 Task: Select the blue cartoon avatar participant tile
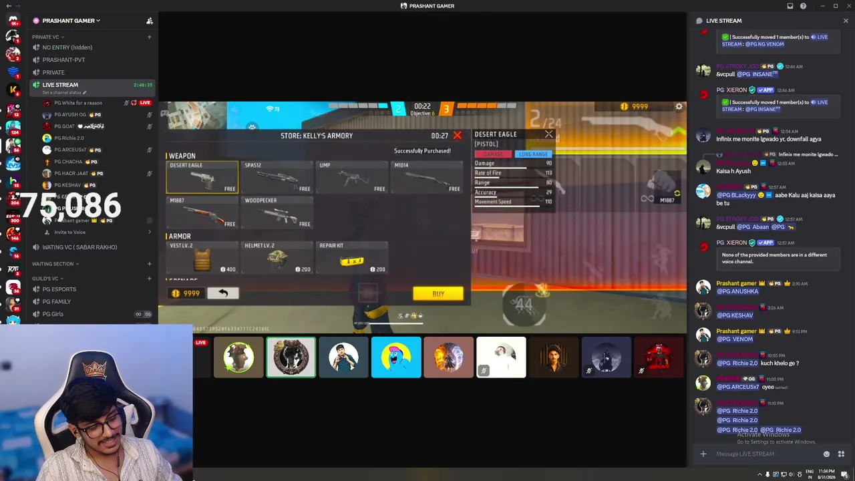396,357
